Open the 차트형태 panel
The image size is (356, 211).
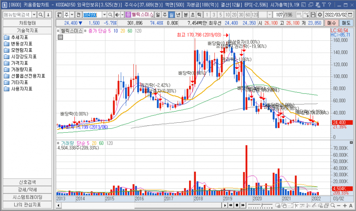click(x=27, y=23)
